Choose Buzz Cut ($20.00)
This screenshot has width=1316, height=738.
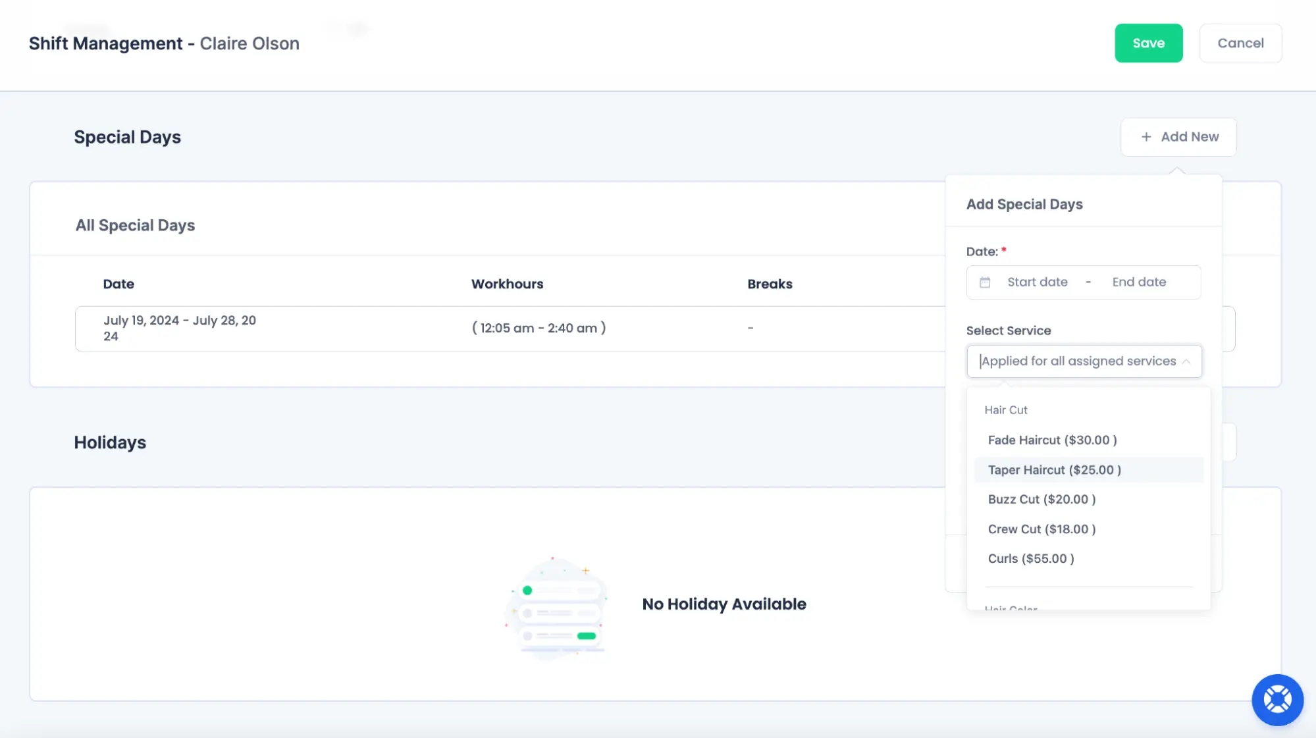(x=1041, y=499)
